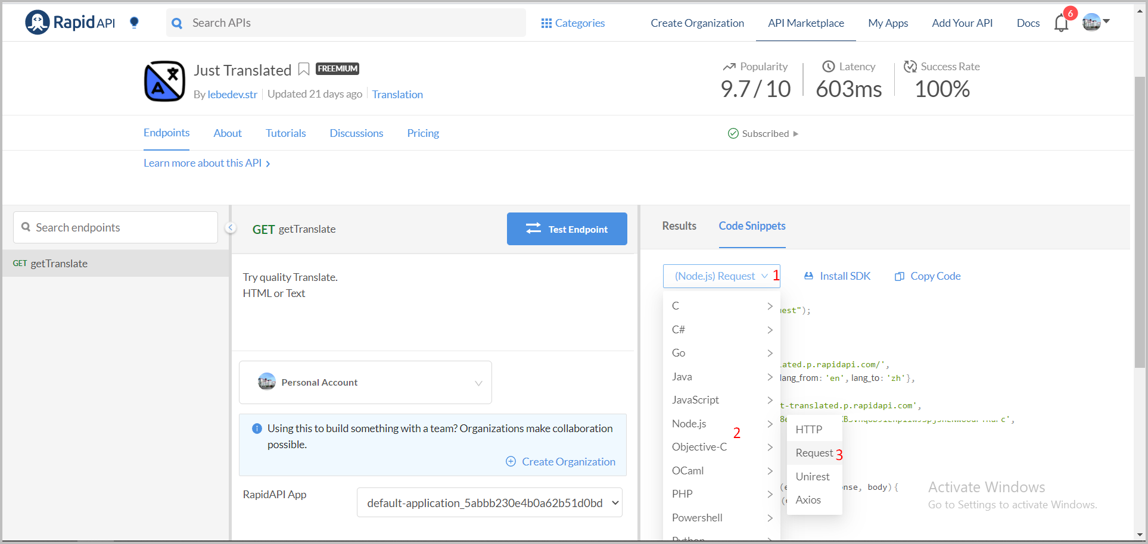
Task: Click the search magnifier icon in top bar
Action: [177, 23]
